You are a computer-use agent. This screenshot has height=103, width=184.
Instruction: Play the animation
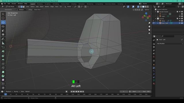coord(78,92)
